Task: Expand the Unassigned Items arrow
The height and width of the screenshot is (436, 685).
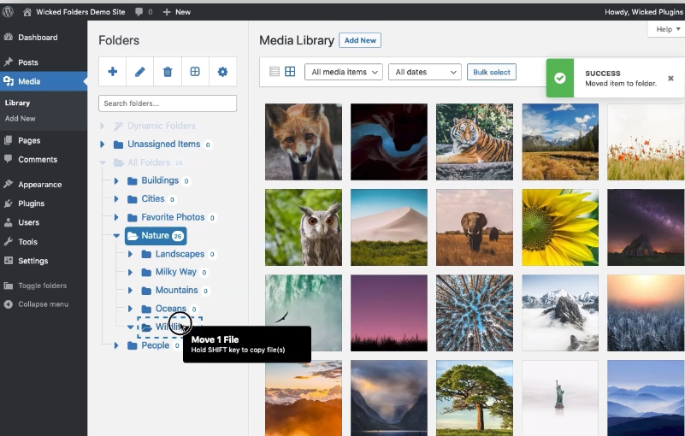Action: pyautogui.click(x=103, y=144)
